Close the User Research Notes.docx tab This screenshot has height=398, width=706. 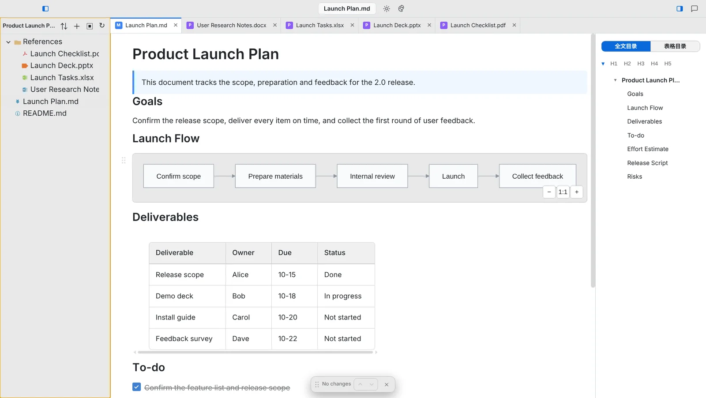coord(275,25)
